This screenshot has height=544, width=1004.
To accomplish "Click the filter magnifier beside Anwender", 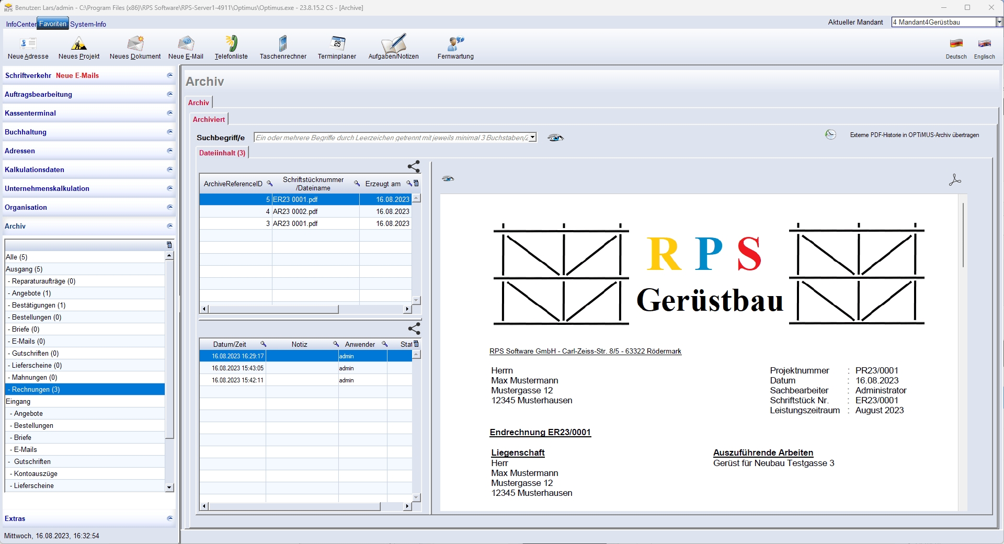I will click(x=384, y=344).
